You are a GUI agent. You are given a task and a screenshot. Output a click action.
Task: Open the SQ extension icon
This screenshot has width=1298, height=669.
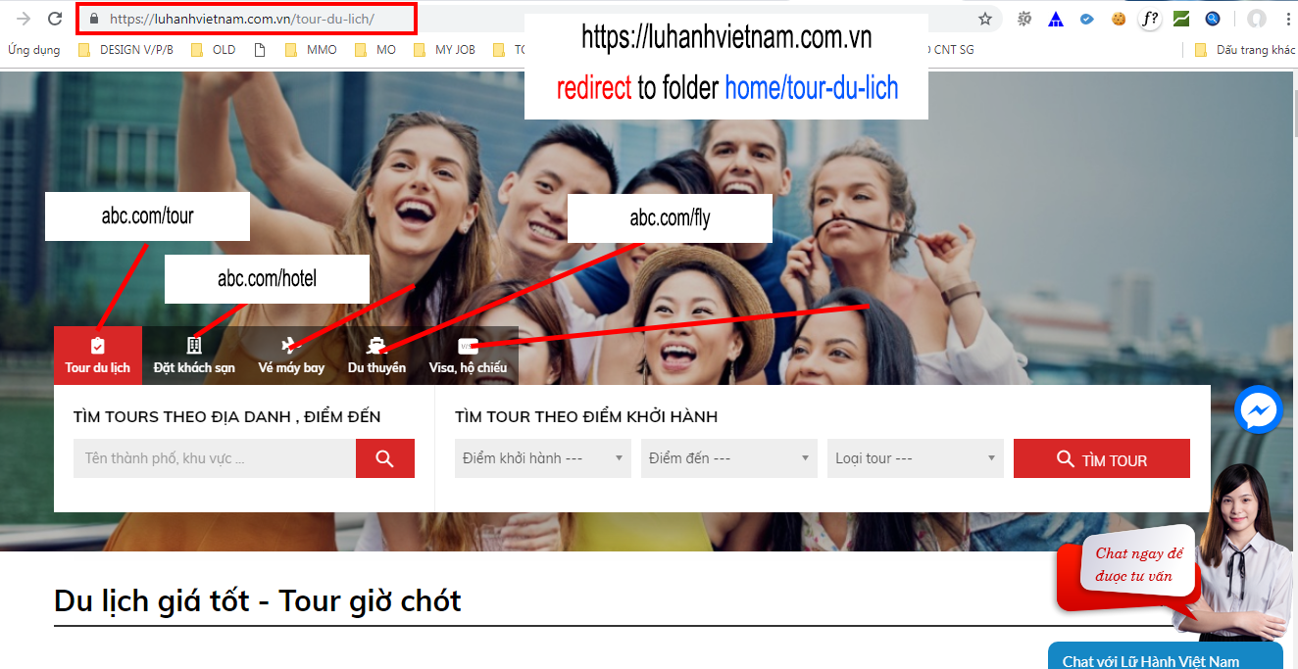(x=1025, y=18)
